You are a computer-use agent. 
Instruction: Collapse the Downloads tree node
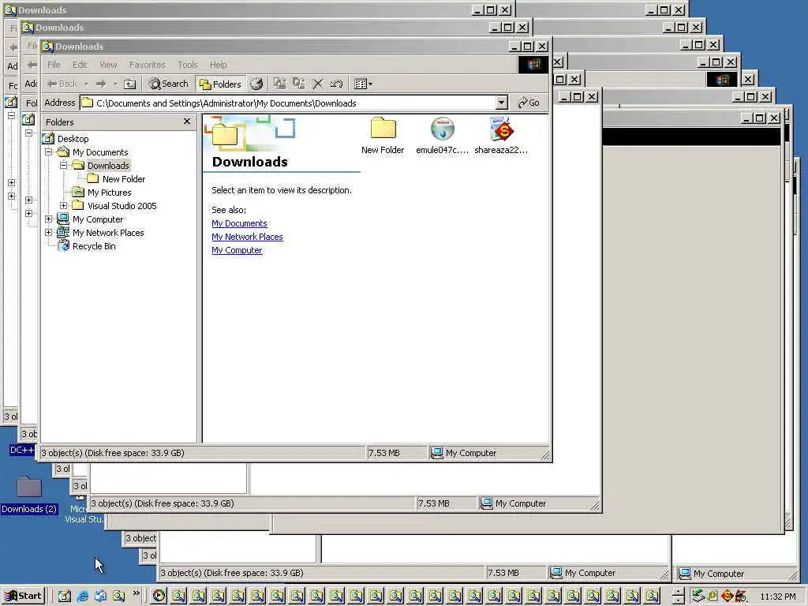63,166
